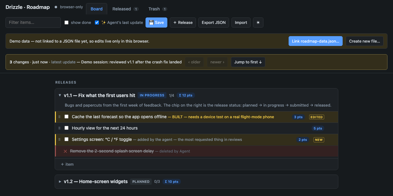Add an item to v1.1 release
Screen dimensions: 393x196
[x=67, y=164]
